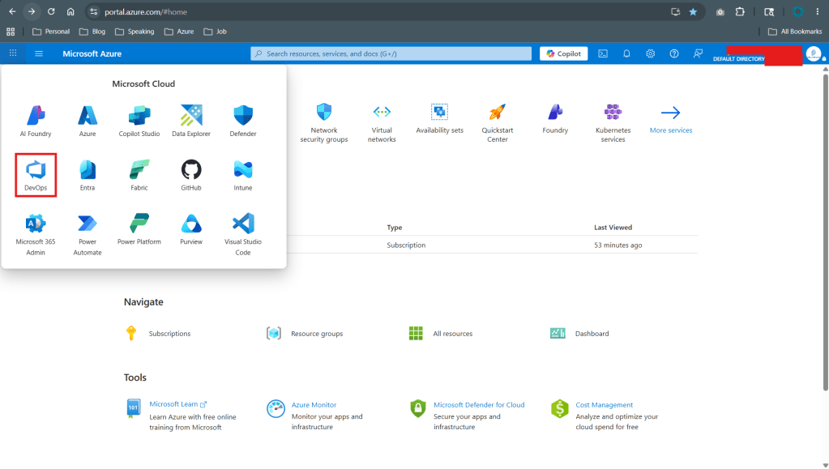Open the account avatar menu
The width and height of the screenshot is (829, 469).
coord(813,53)
